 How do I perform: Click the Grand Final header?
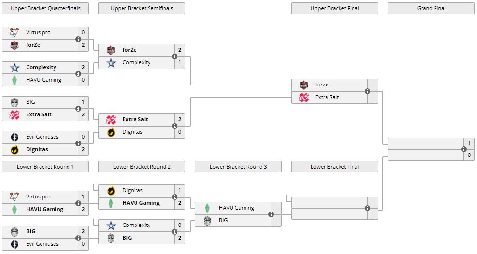(x=431, y=8)
